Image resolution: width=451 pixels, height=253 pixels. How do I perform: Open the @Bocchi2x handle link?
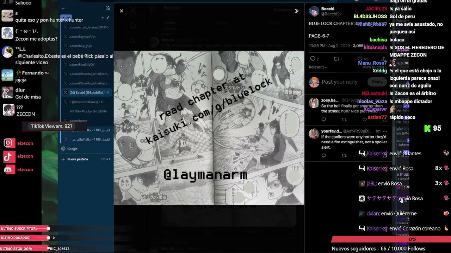331,14
